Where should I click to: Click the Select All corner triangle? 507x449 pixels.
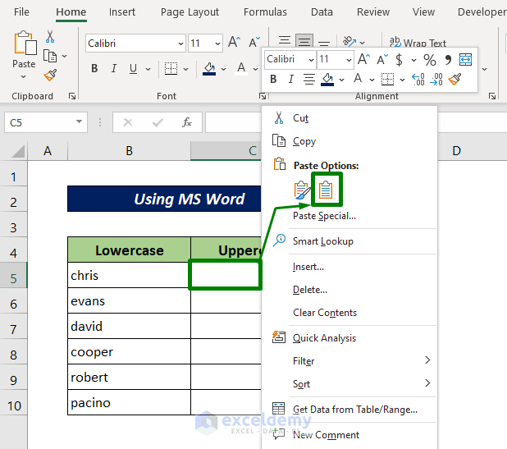(16, 151)
